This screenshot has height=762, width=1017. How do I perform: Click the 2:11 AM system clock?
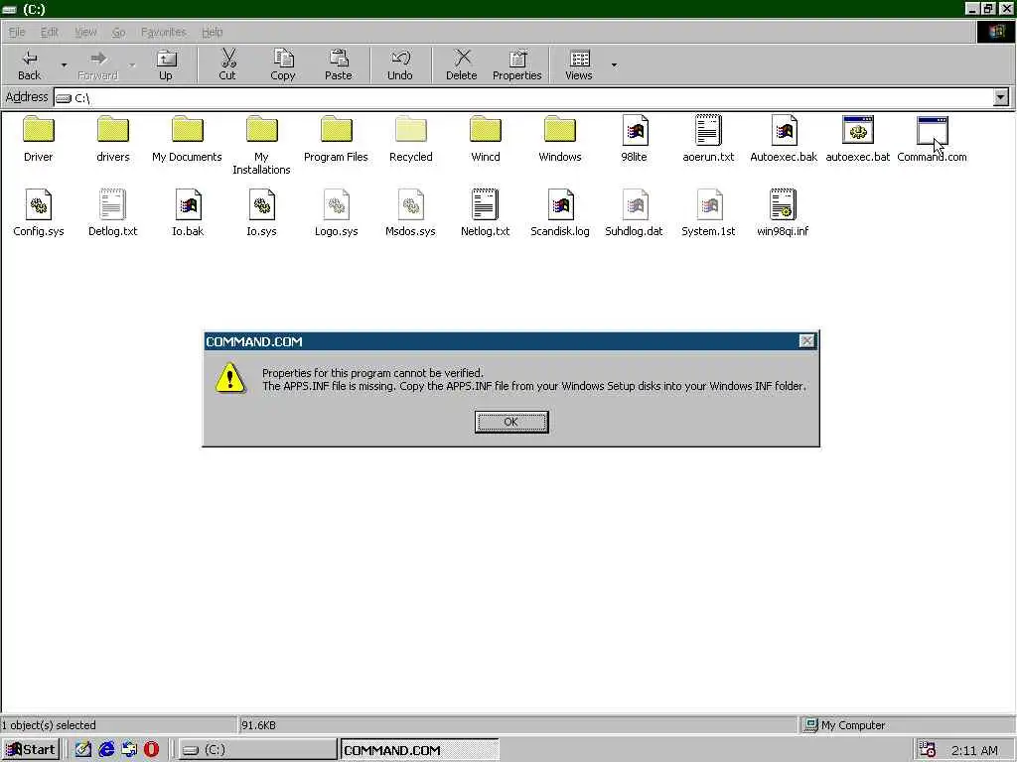tap(974, 750)
